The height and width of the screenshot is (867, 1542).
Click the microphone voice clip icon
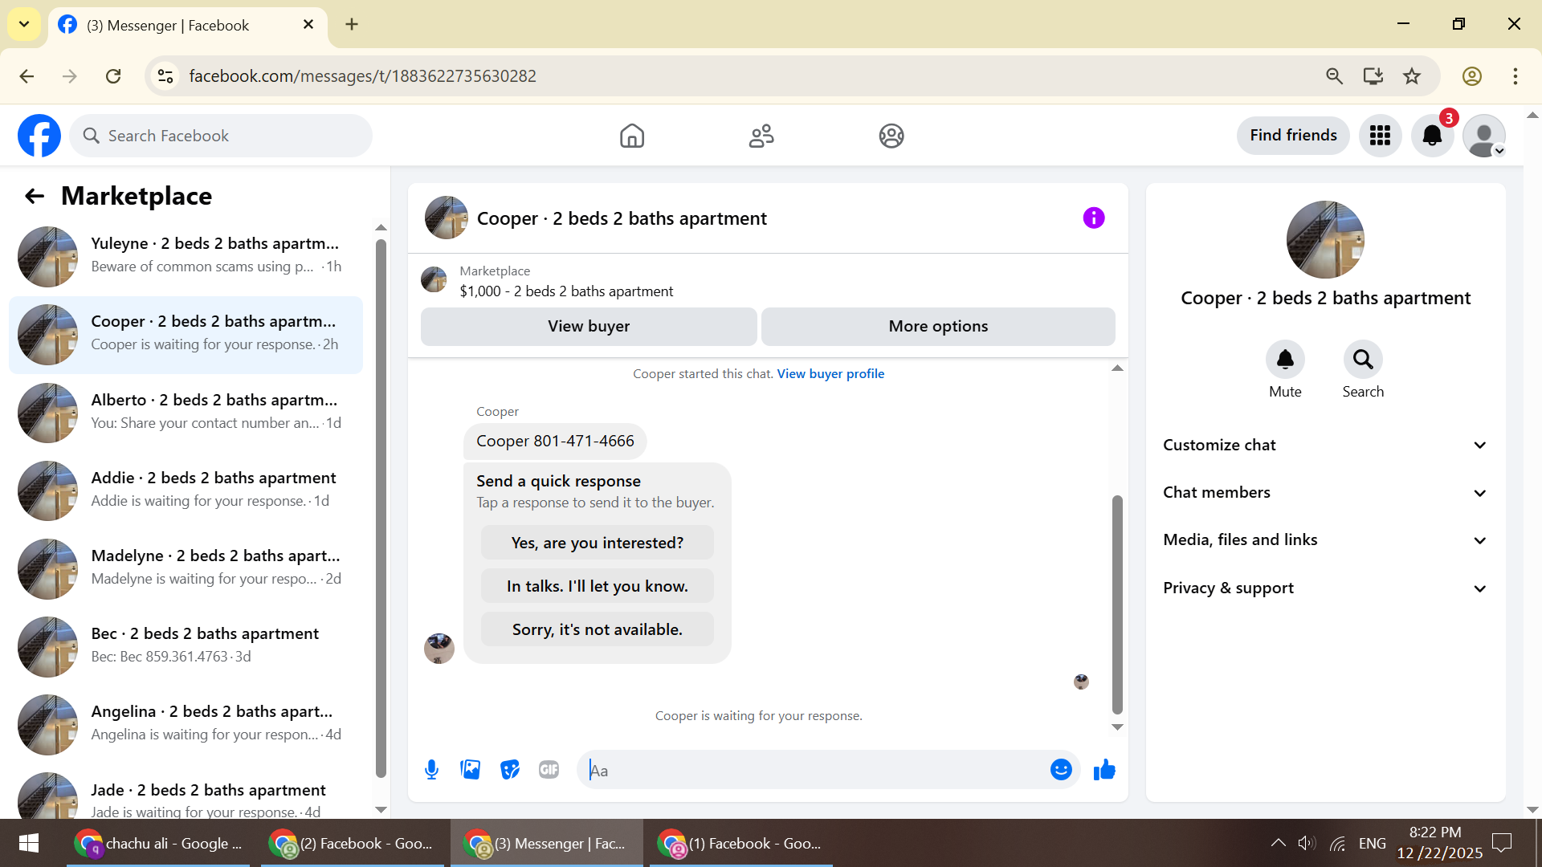431,770
